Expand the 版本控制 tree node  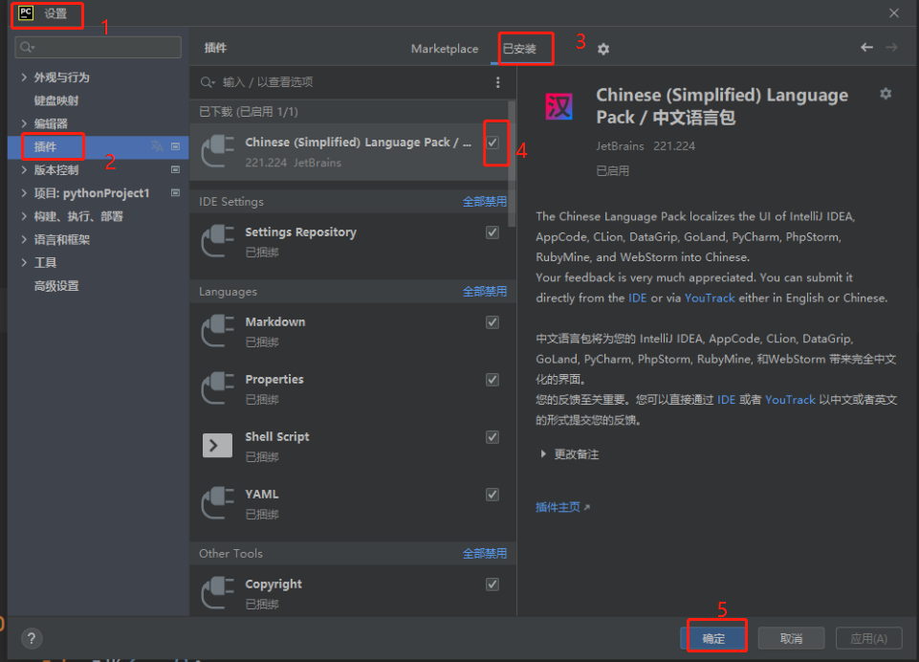pyautogui.click(x=24, y=169)
